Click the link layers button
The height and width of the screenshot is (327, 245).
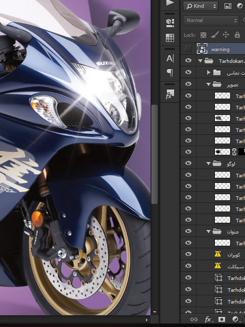pos(194,319)
